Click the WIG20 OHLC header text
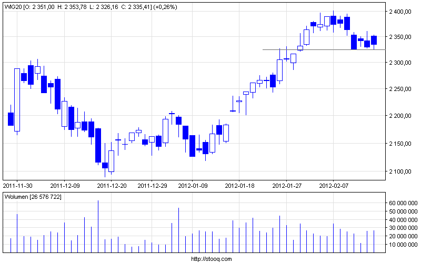Screen dimensions: 421x263 [91, 7]
